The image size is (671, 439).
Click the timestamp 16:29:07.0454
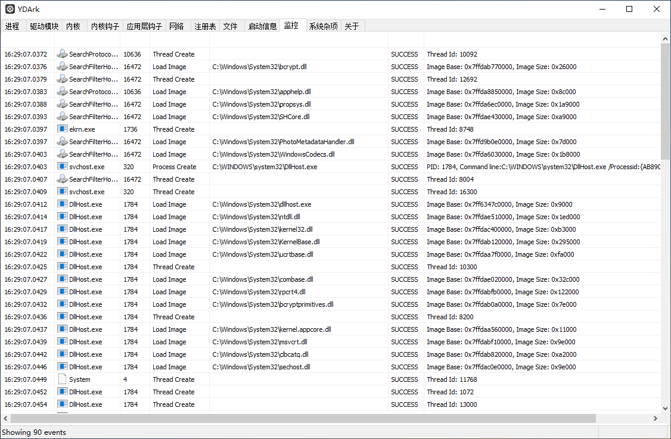point(26,404)
